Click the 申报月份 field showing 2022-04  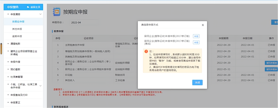[84, 23]
